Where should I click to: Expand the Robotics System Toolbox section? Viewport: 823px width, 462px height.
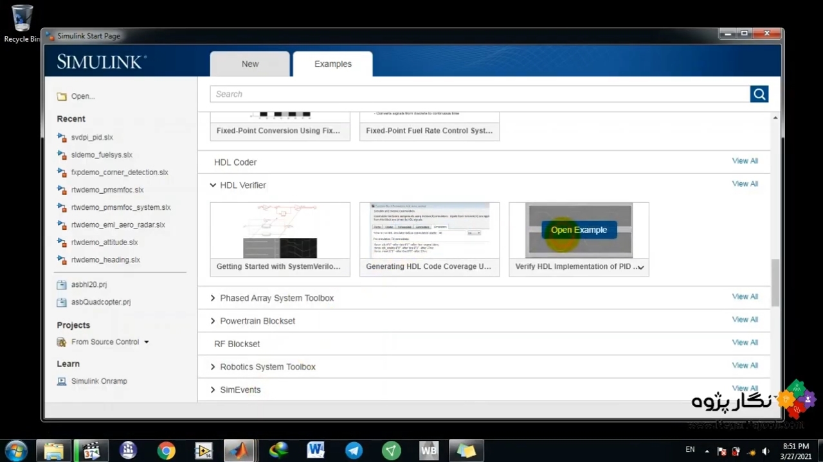[x=213, y=367]
